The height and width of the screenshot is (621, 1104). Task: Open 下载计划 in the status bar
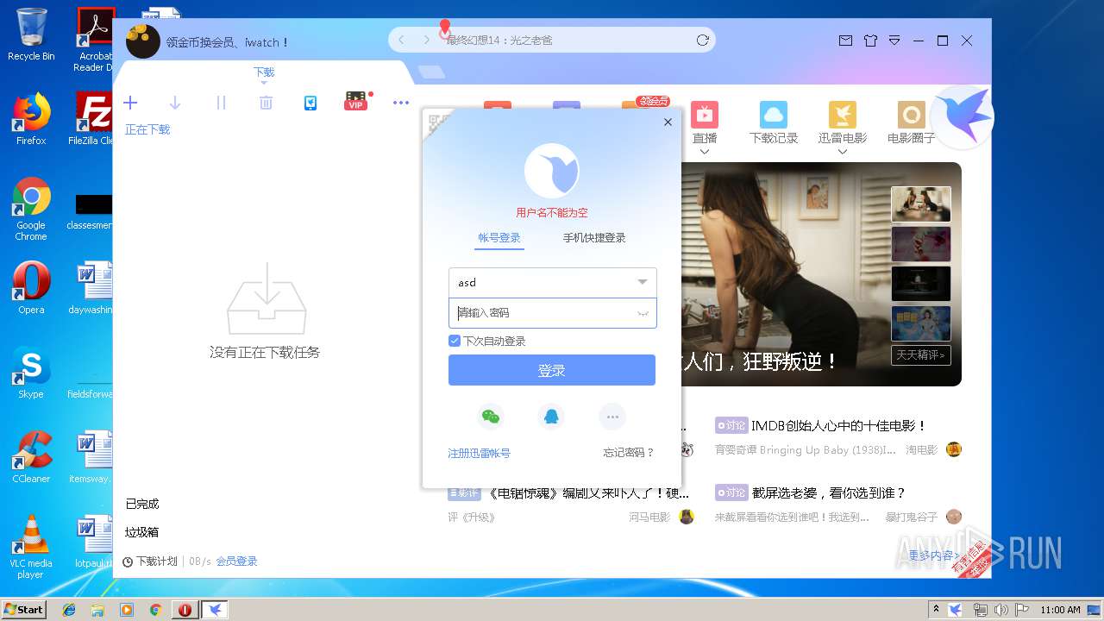tap(150, 561)
